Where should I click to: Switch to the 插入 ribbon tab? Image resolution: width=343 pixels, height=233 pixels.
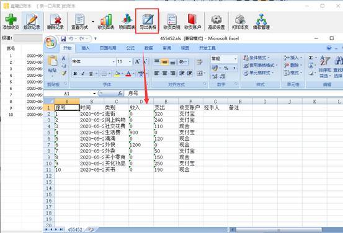(86, 48)
